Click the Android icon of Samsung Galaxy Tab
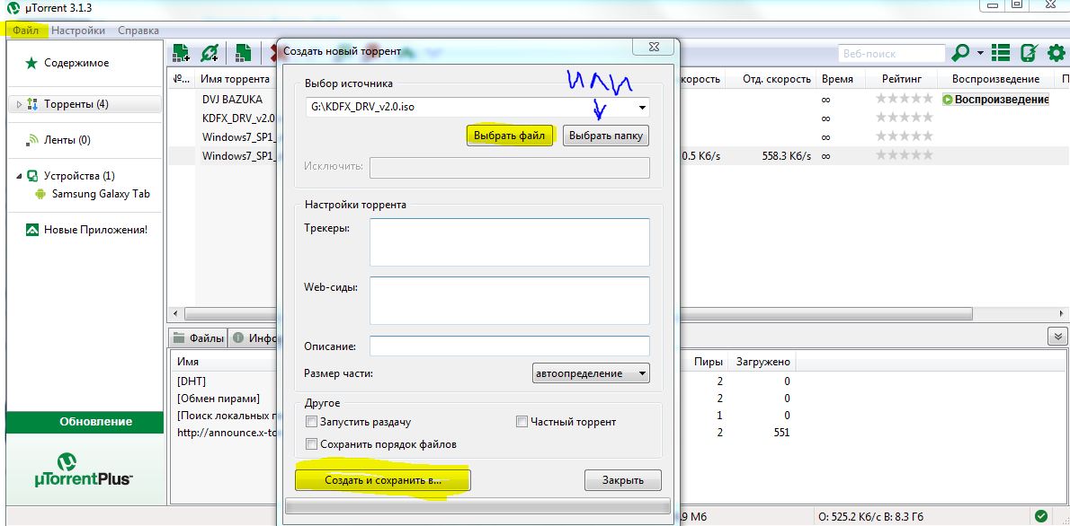Image resolution: width=1070 pixels, height=526 pixels. tap(40, 194)
